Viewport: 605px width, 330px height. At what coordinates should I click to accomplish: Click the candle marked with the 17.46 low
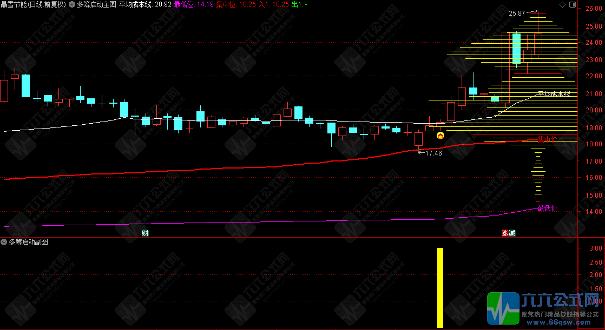click(419, 139)
